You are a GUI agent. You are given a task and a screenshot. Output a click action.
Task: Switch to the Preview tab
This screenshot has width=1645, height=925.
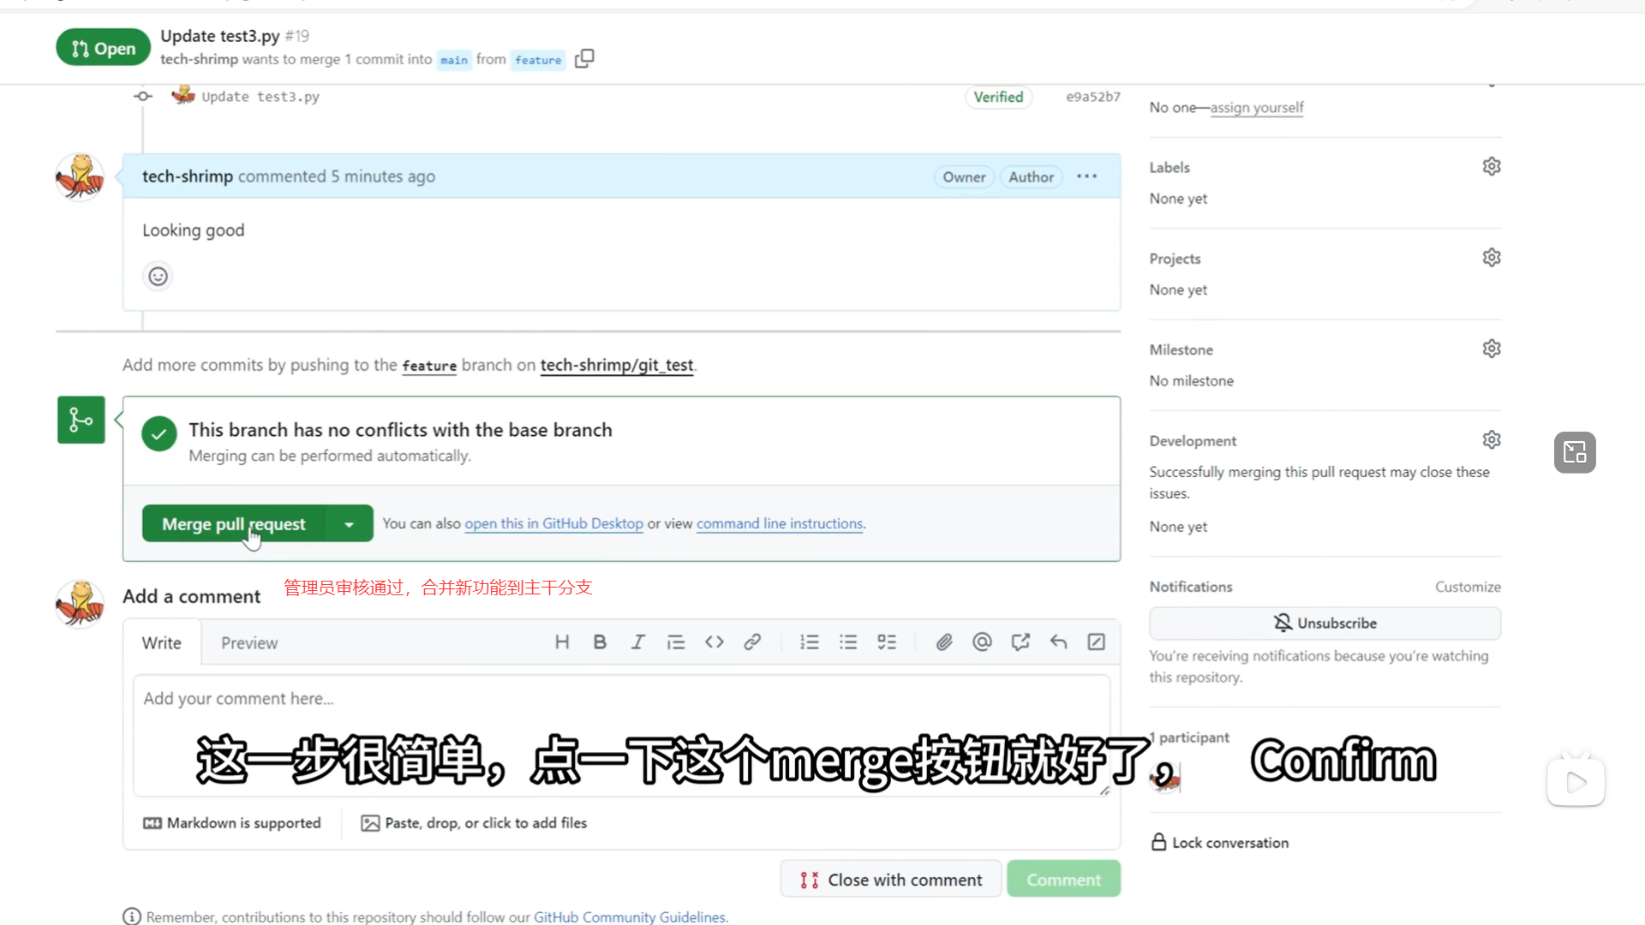[x=249, y=643]
